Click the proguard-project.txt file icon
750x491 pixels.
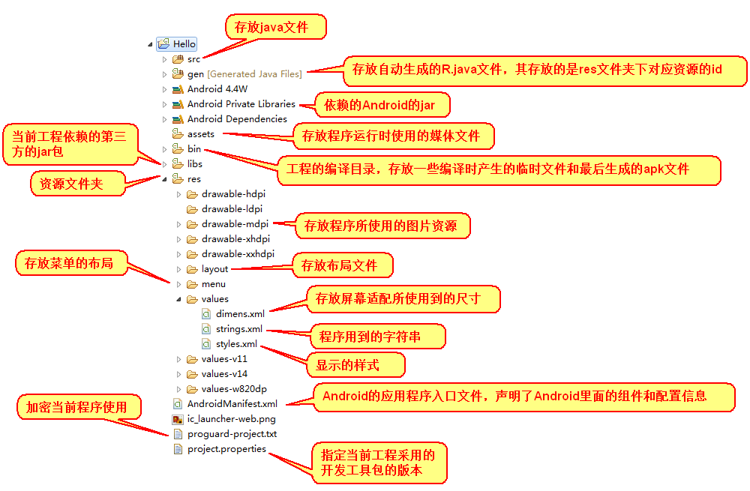pyautogui.click(x=178, y=434)
